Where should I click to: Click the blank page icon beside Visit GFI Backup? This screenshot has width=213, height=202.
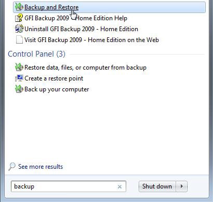pyautogui.click(x=19, y=40)
